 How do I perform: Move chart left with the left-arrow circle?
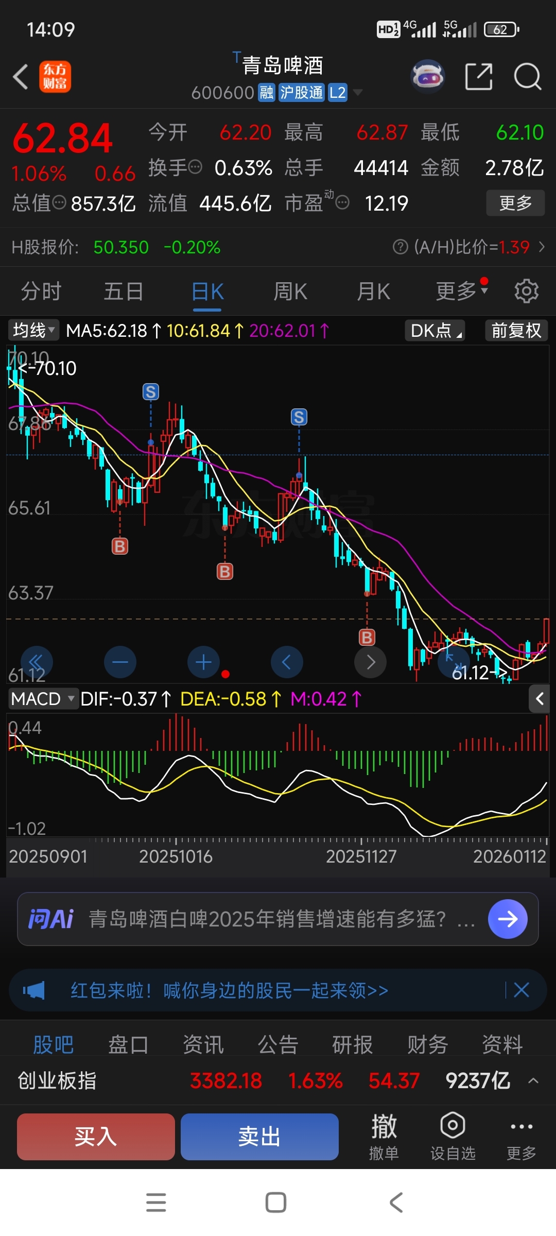click(x=287, y=662)
